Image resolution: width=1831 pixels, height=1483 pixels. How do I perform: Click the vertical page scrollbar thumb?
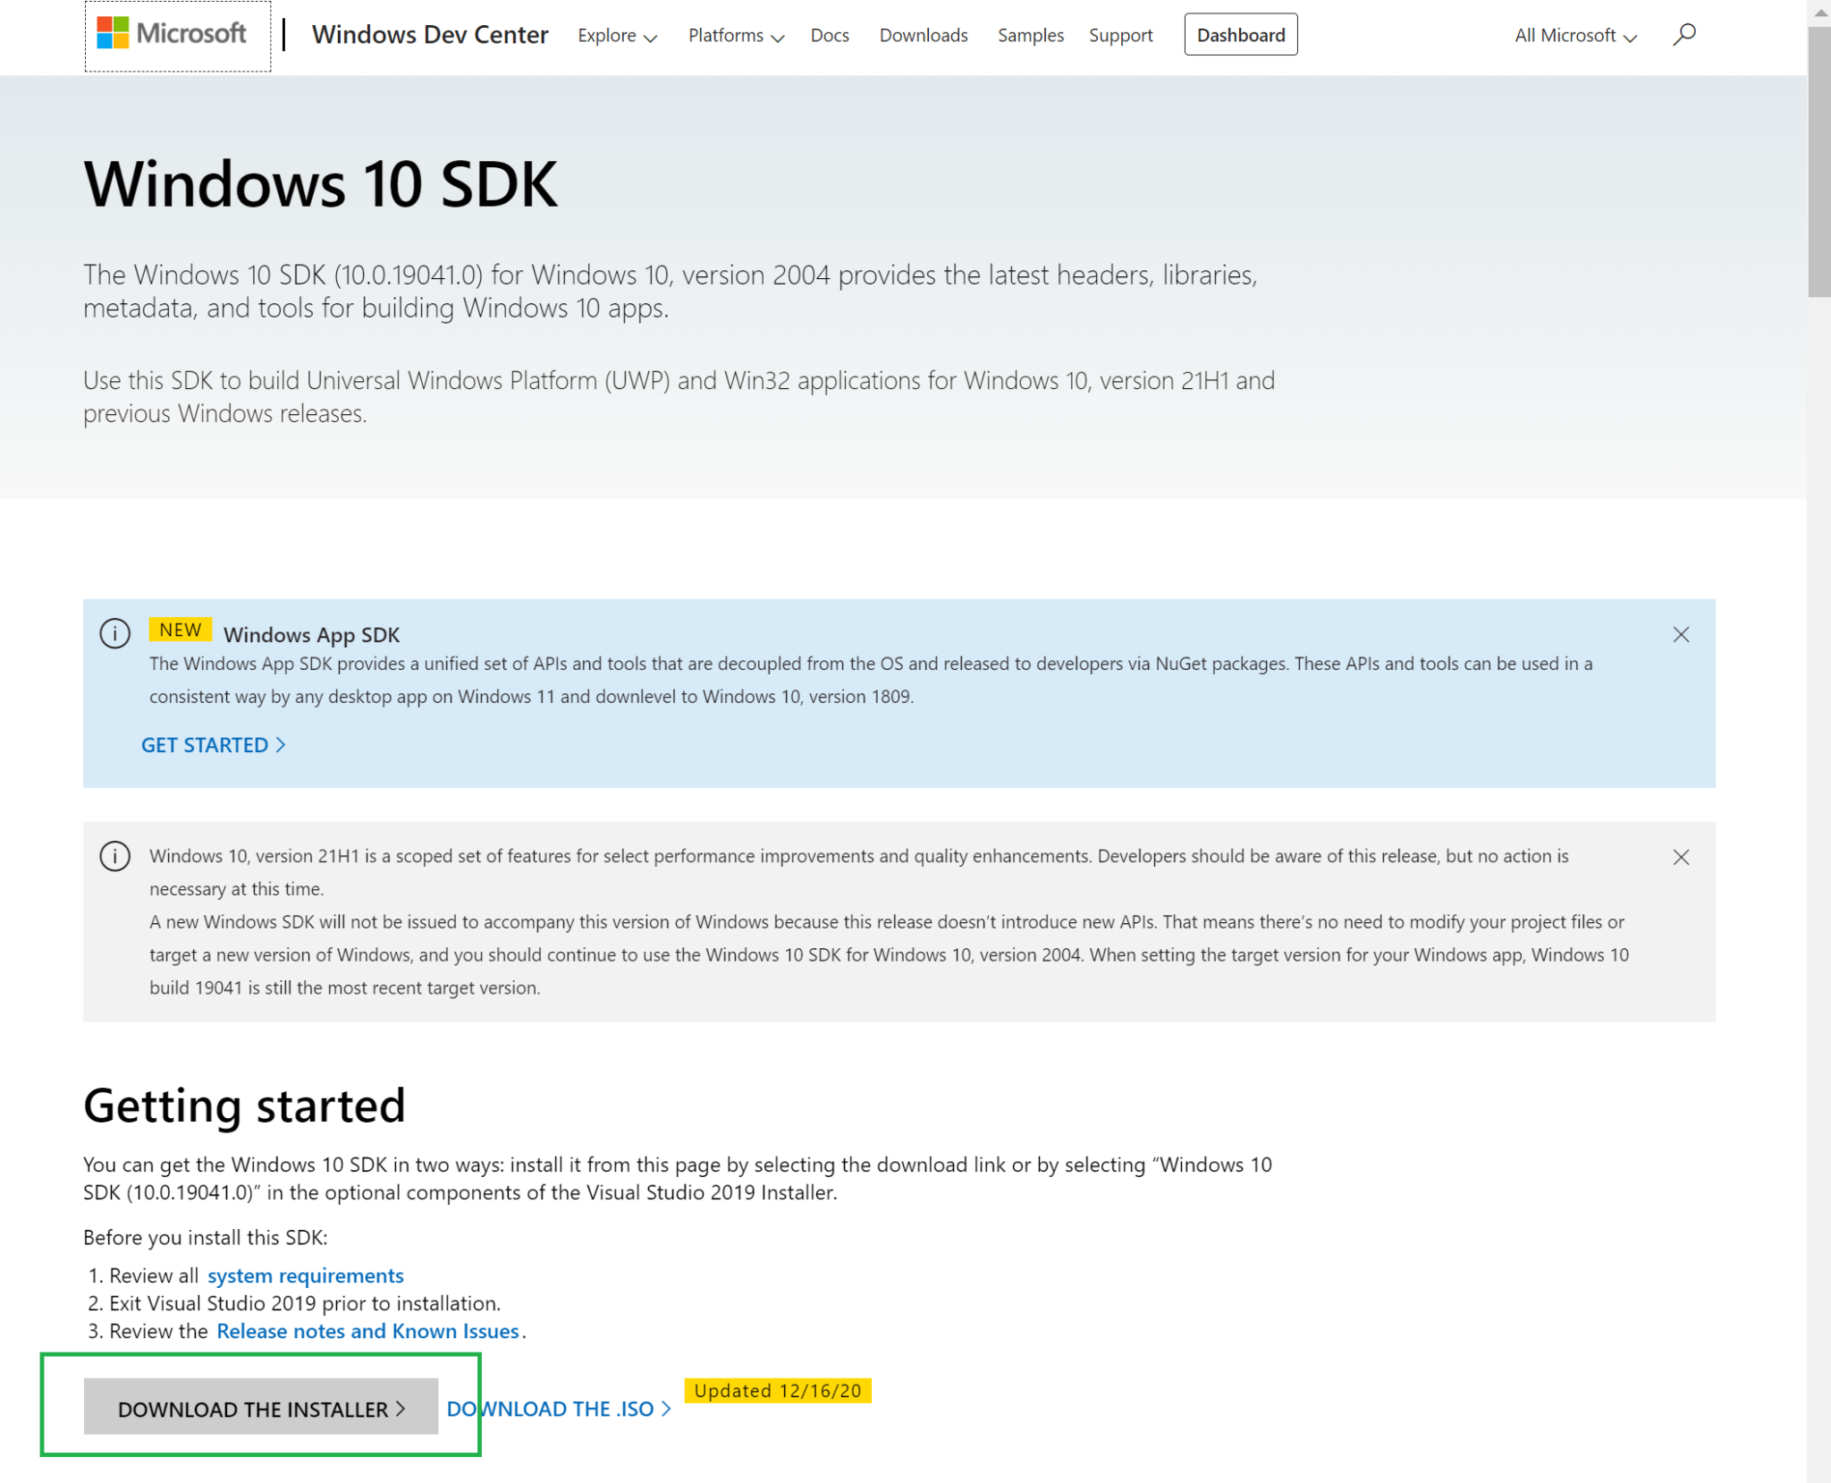tap(1818, 161)
